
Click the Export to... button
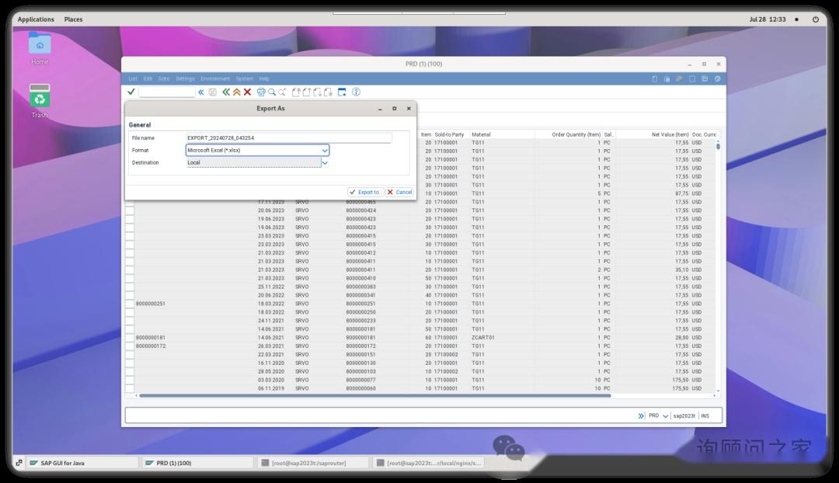pyautogui.click(x=365, y=192)
